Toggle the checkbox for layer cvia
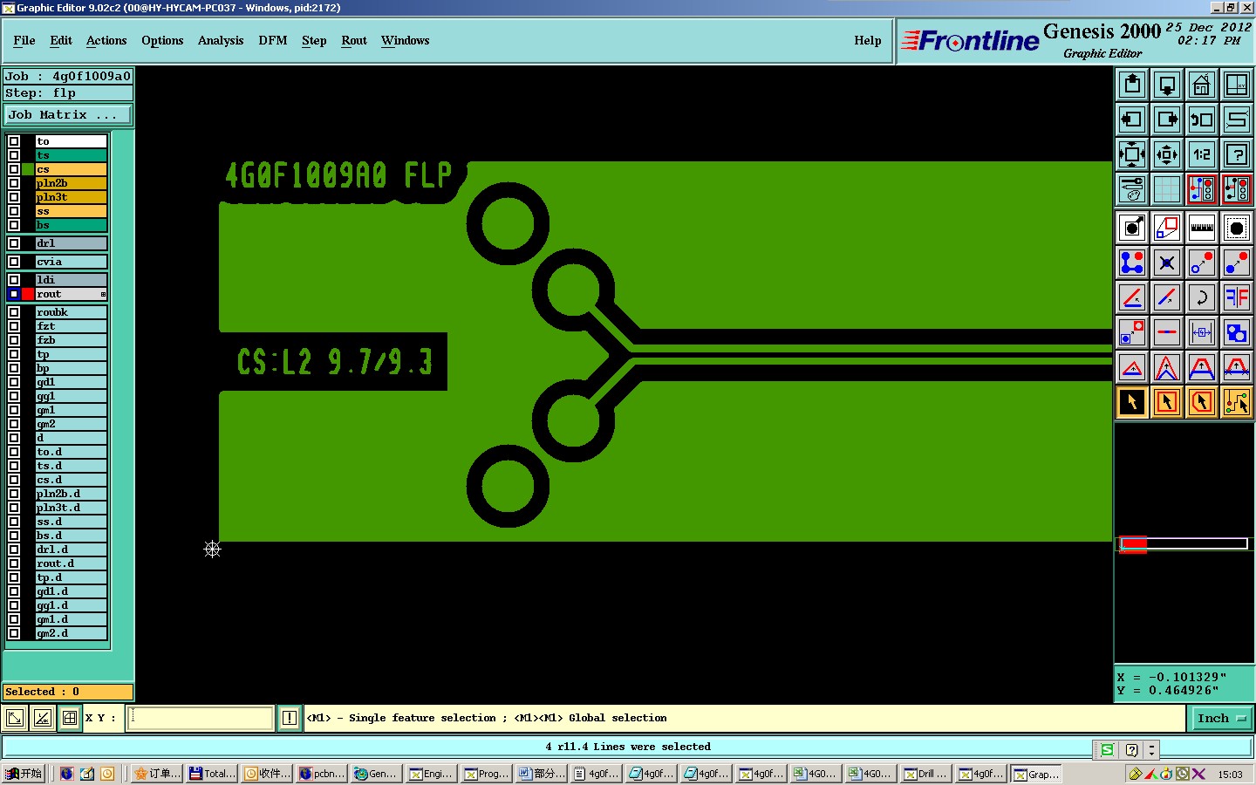Viewport: 1256px width, 785px height. click(x=14, y=262)
